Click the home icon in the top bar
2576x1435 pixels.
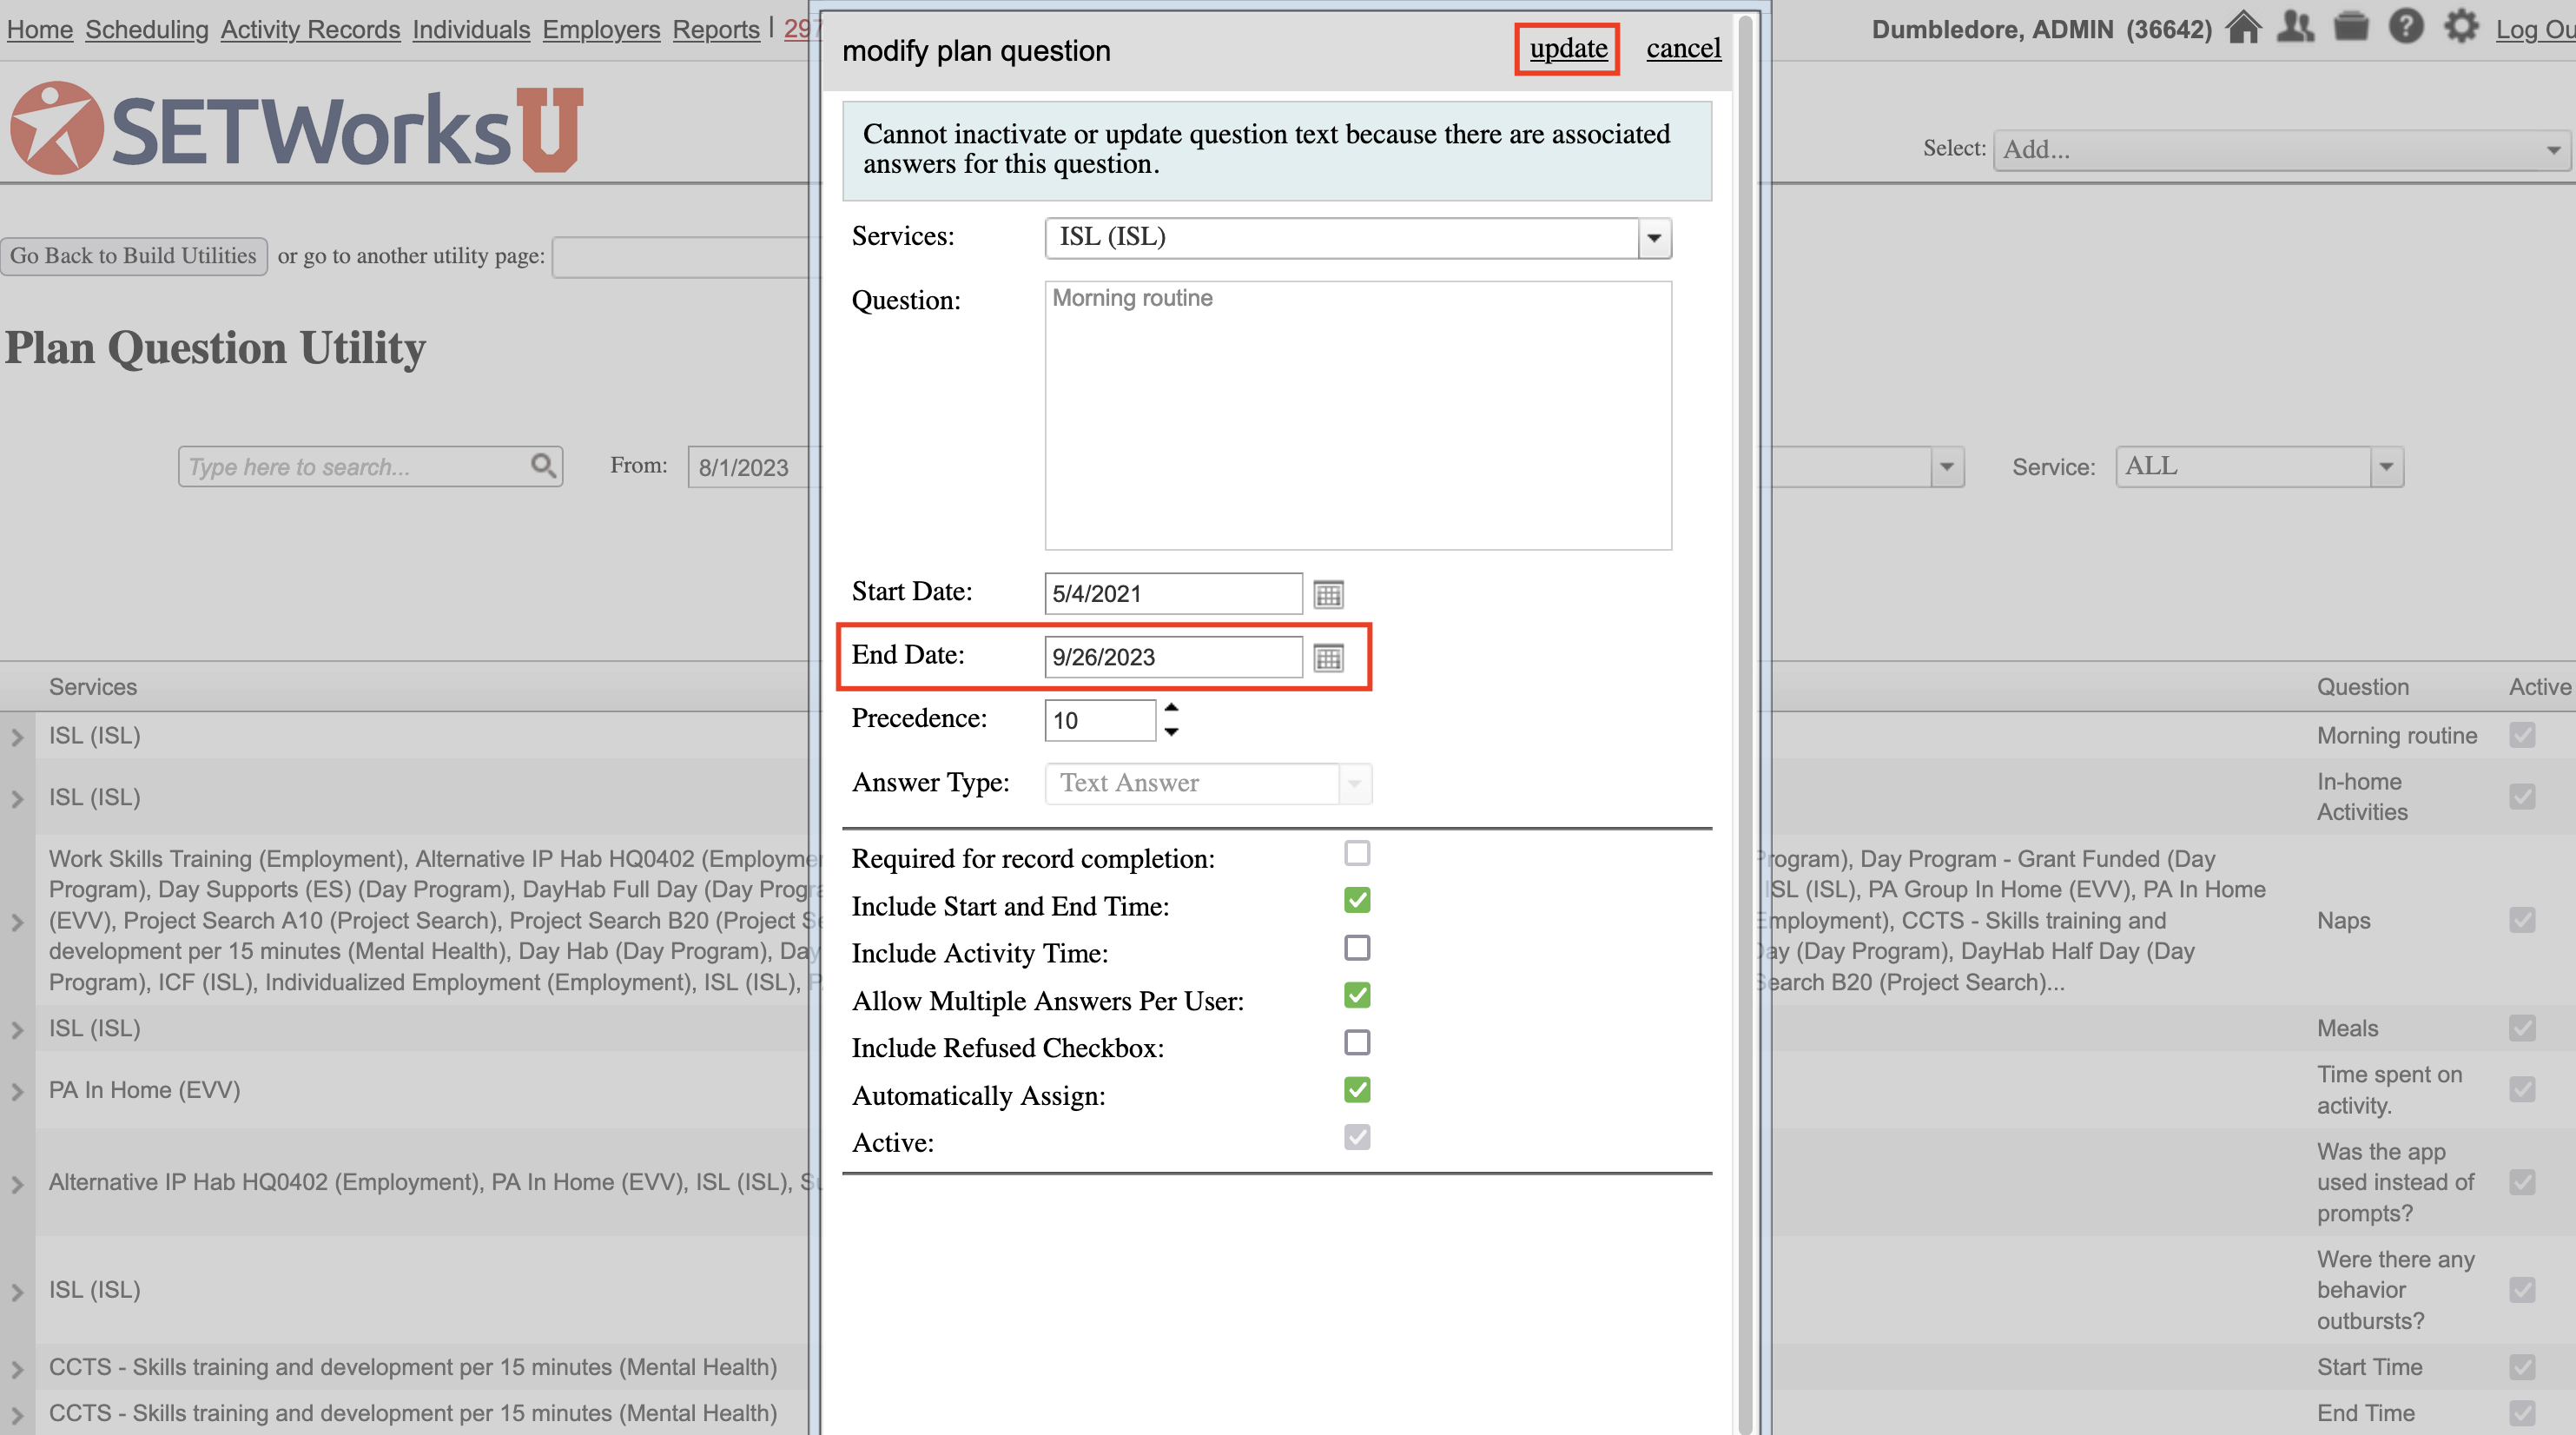click(2243, 28)
